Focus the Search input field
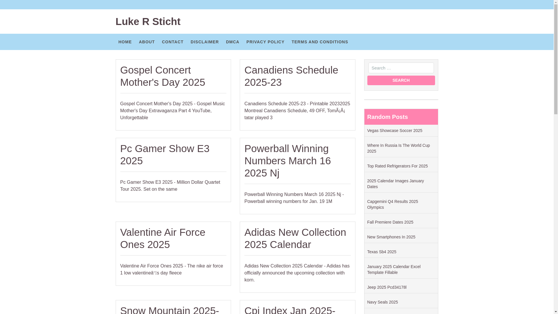Screen dimensions: 558x314 pos(401,68)
